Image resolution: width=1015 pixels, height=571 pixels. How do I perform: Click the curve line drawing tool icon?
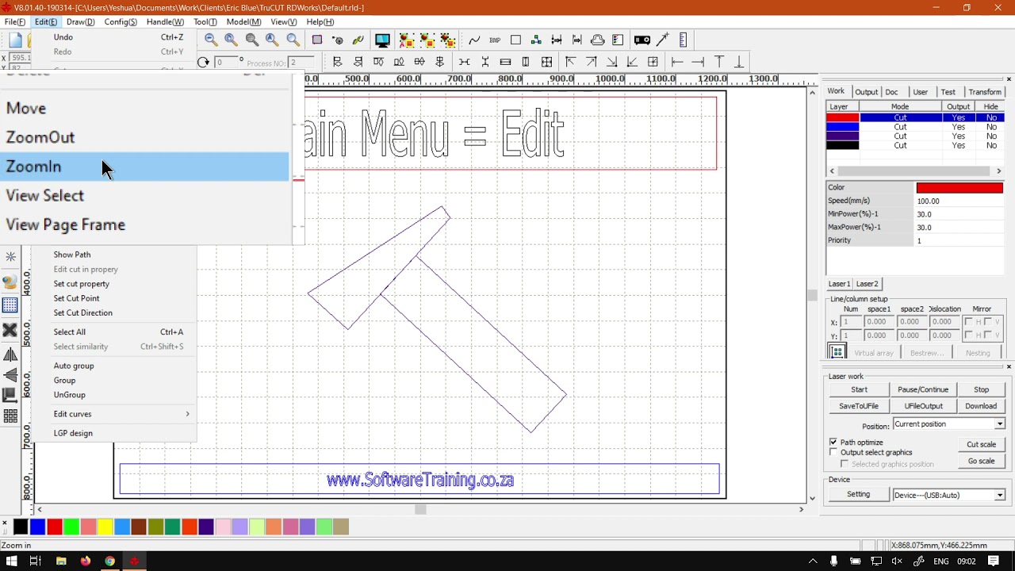tap(474, 40)
